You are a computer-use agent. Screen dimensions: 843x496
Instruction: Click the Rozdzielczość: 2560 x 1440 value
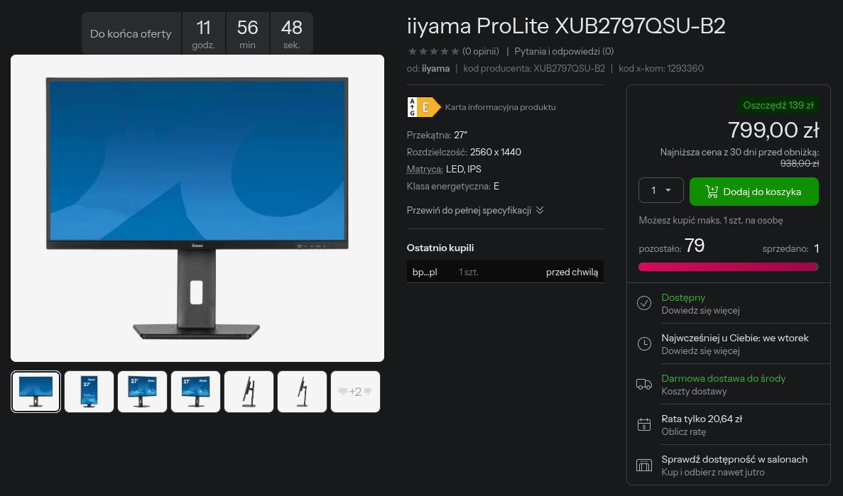coord(495,152)
